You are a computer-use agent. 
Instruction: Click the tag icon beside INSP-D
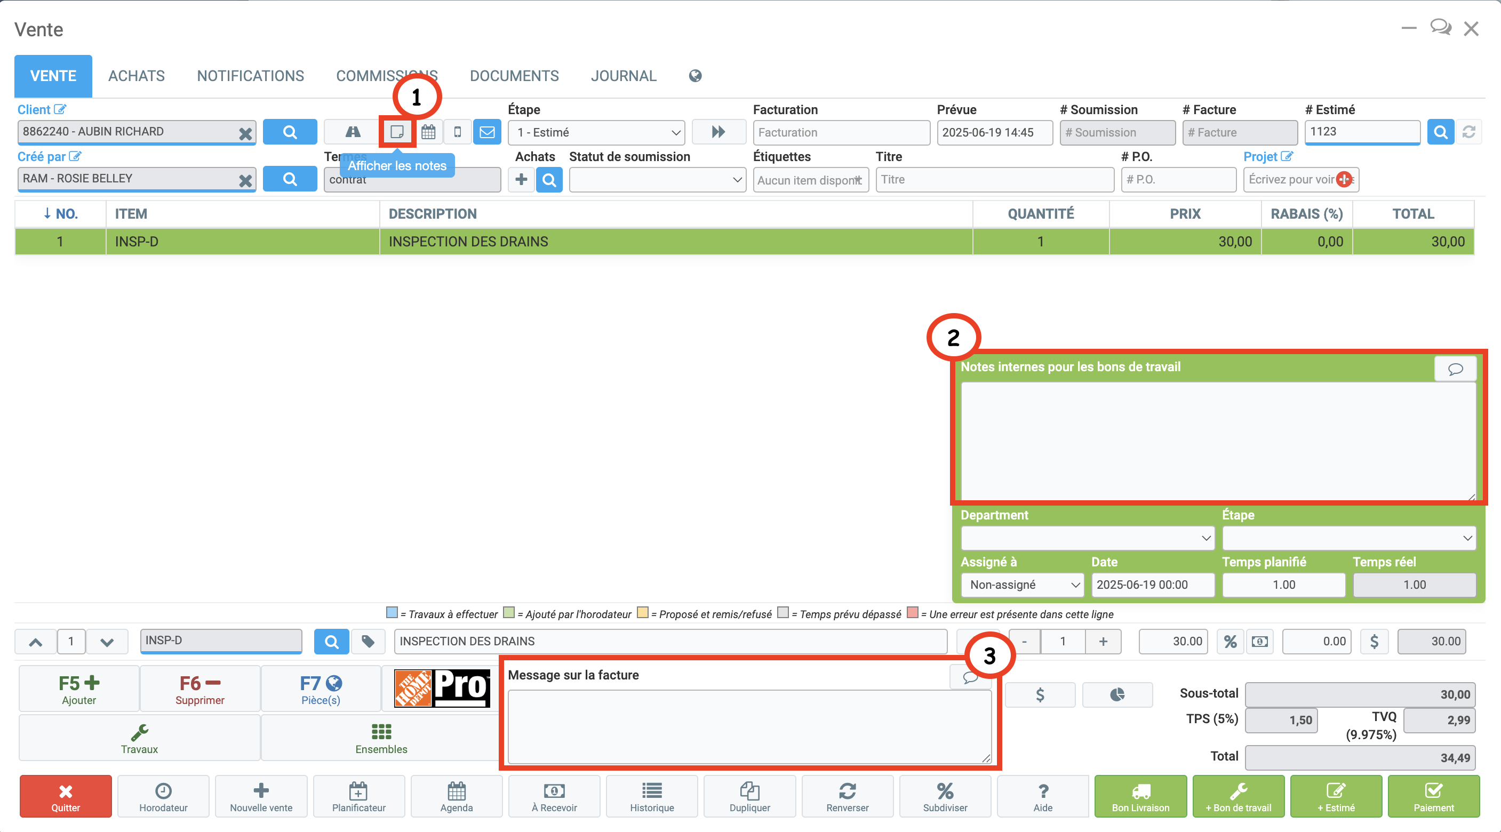pyautogui.click(x=368, y=642)
